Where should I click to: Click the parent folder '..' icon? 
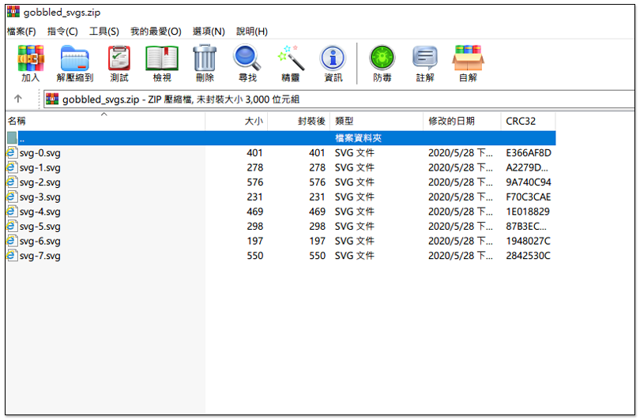pos(12,138)
